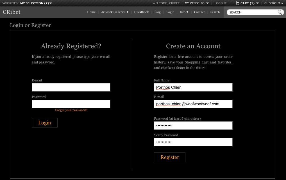Select the Search menu item

coord(215,12)
